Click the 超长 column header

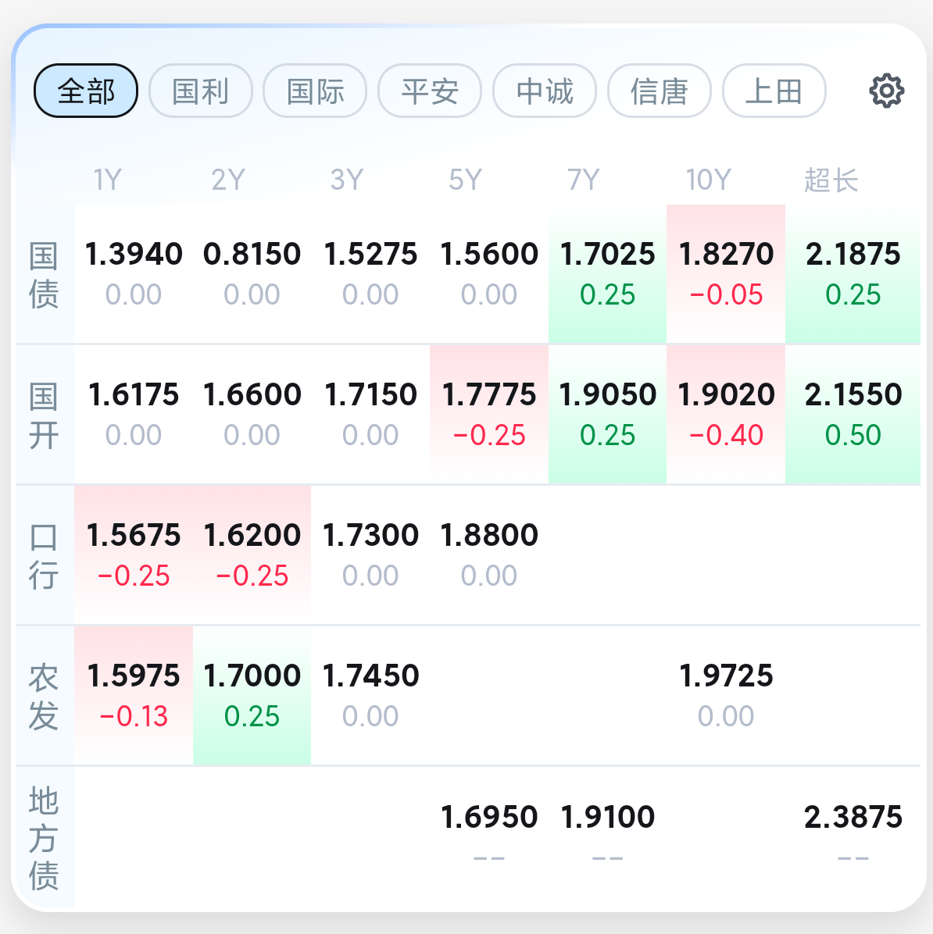(831, 180)
